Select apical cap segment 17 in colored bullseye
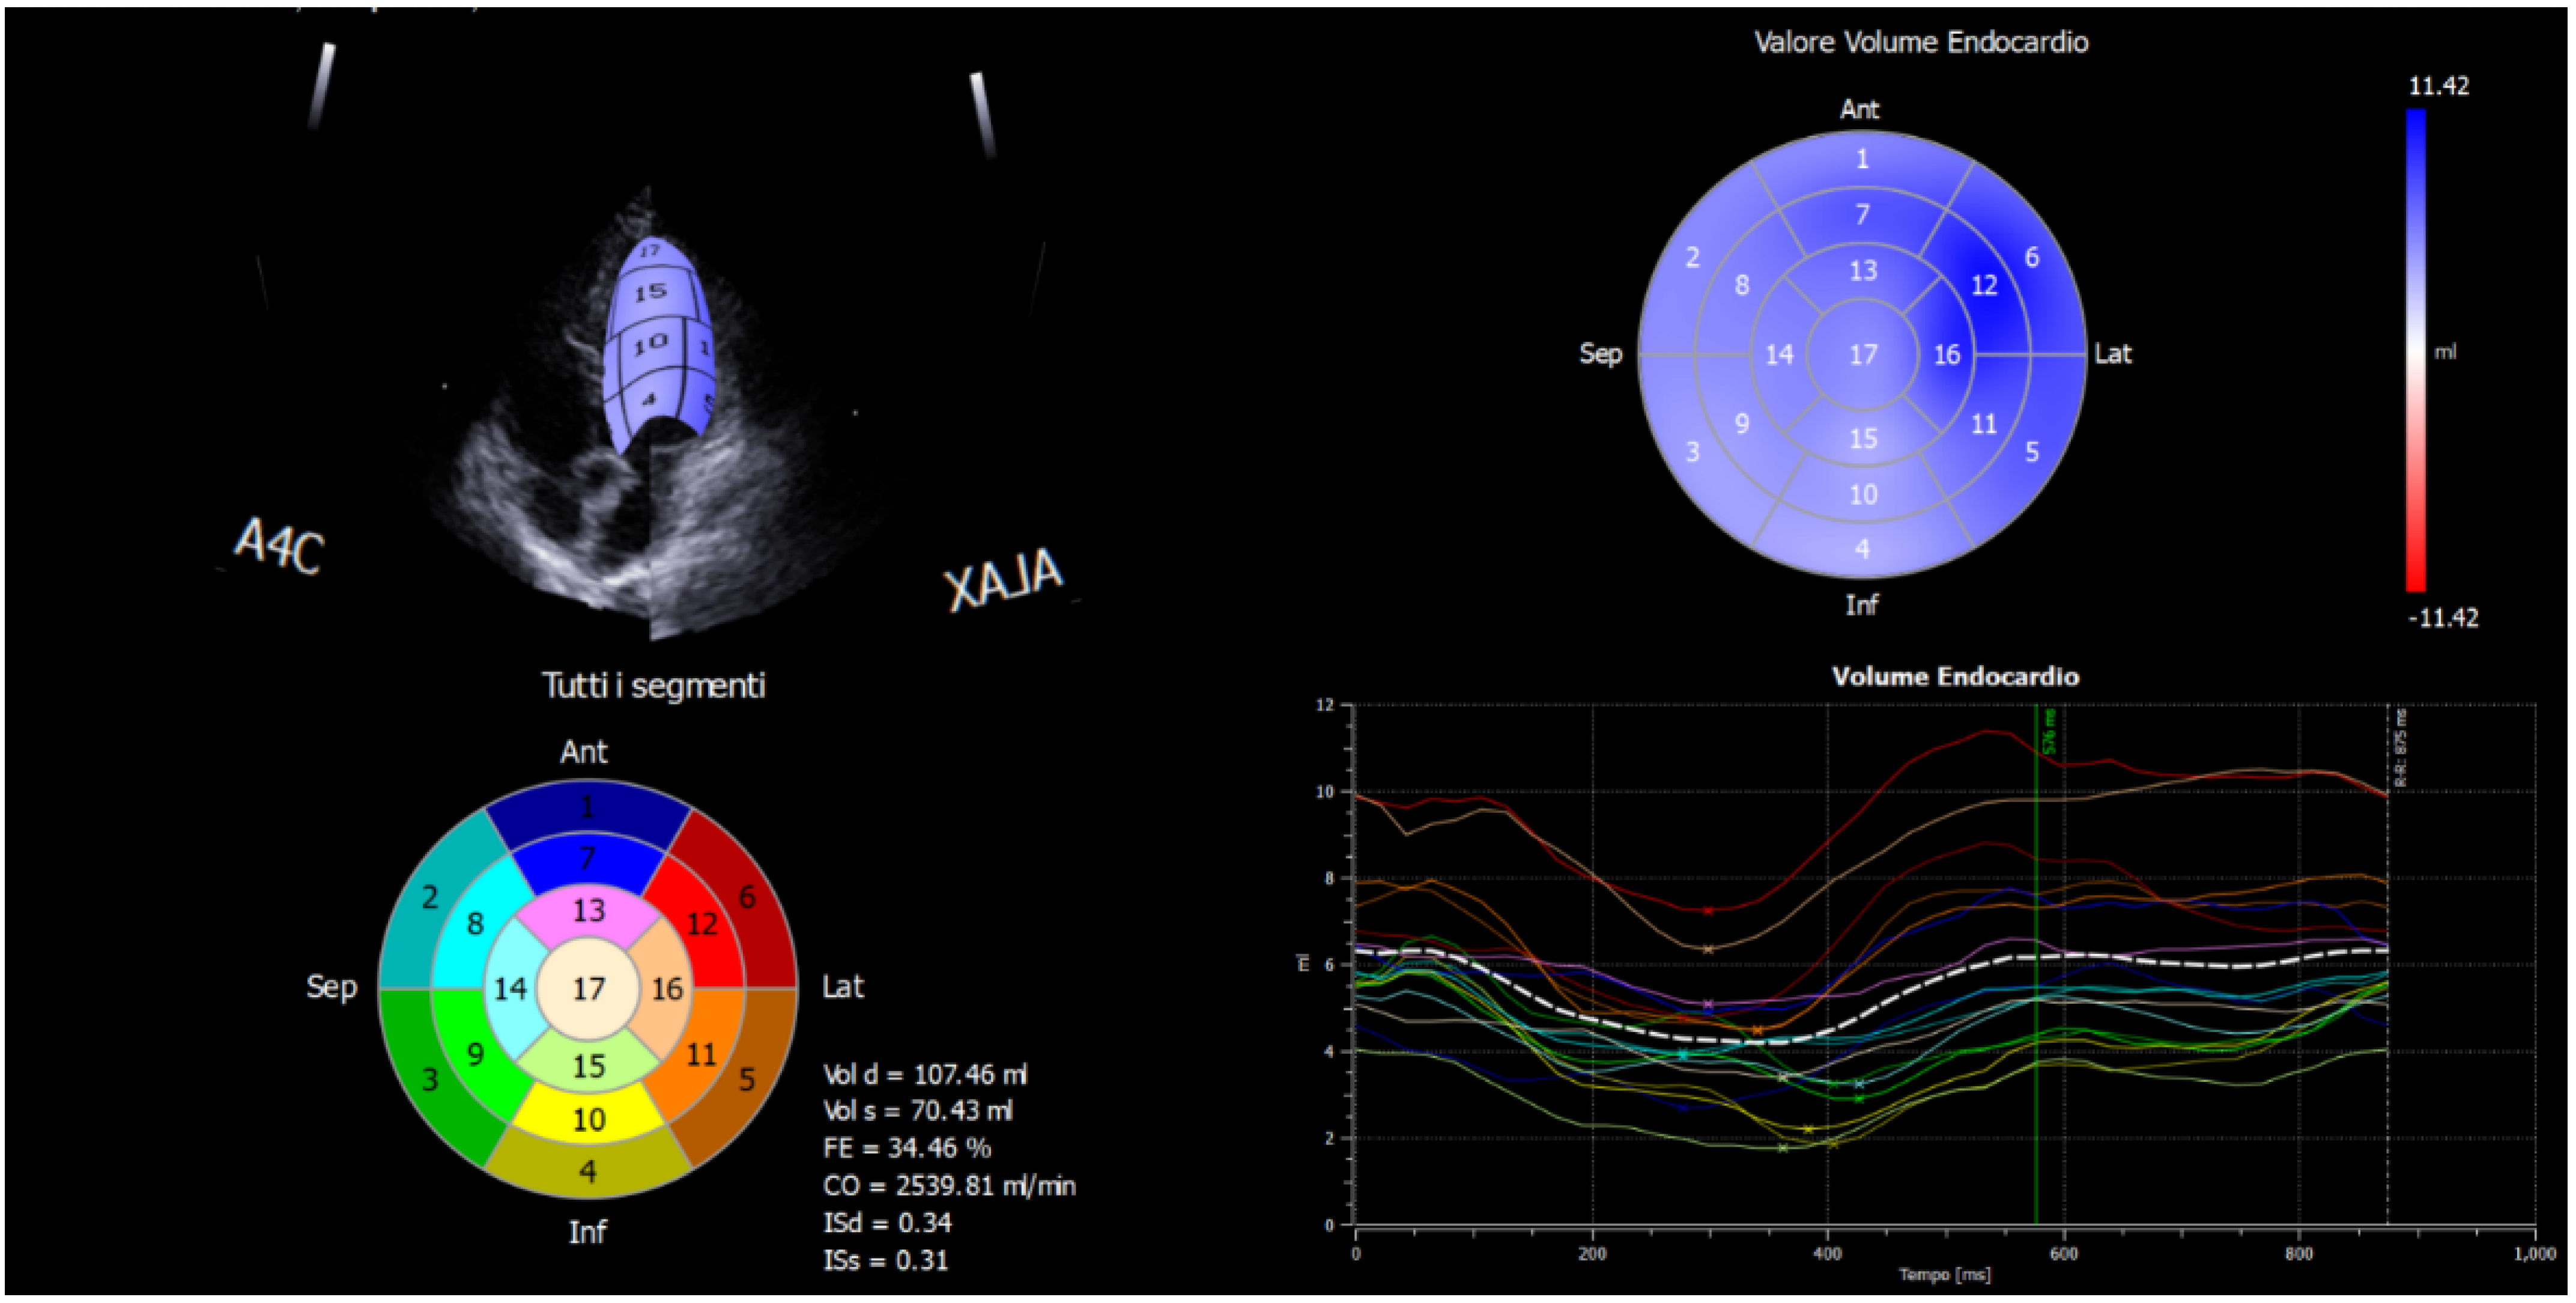Image resolution: width=2576 pixels, height=1303 pixels. coord(588,989)
